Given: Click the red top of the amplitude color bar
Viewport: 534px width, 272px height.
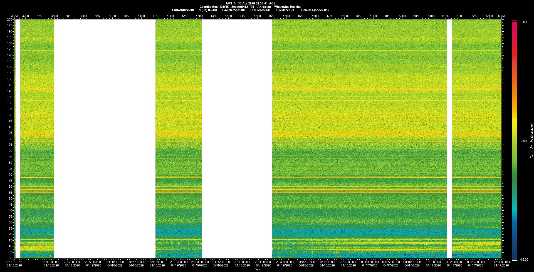Looking at the screenshot, I should [x=515, y=21].
